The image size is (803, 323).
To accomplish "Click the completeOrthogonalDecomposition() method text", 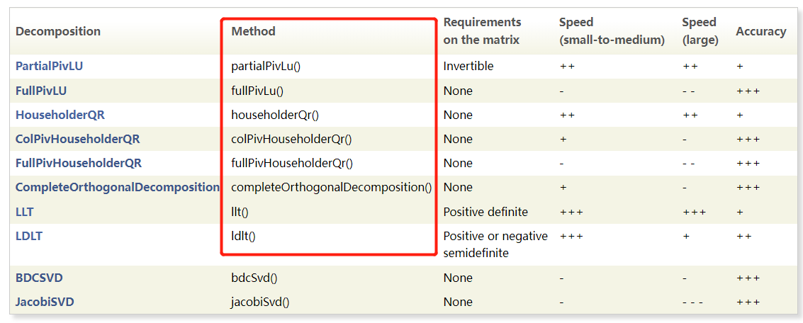I will 331,187.
